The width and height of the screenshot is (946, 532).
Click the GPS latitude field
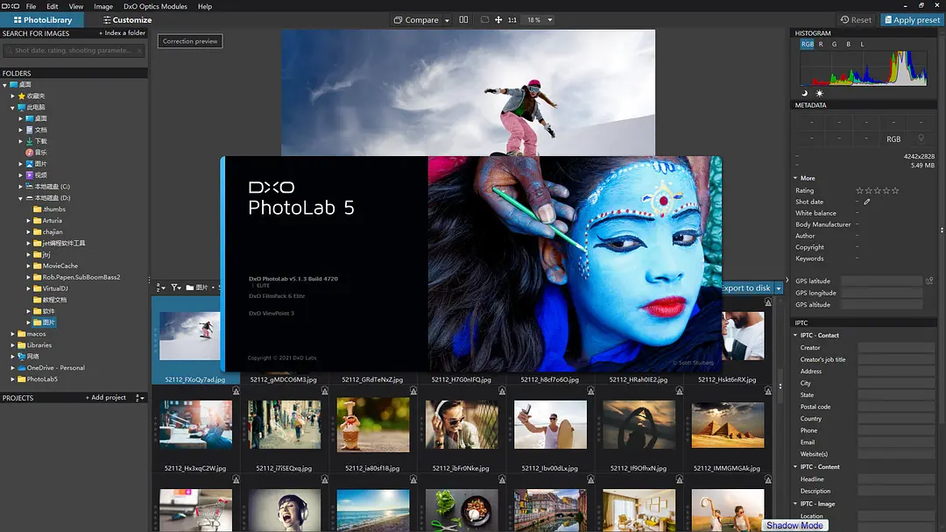(x=881, y=280)
